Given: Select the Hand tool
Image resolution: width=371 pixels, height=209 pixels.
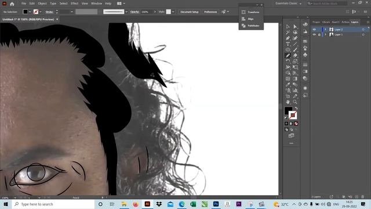Looking at the screenshot, I should click(x=288, y=102).
